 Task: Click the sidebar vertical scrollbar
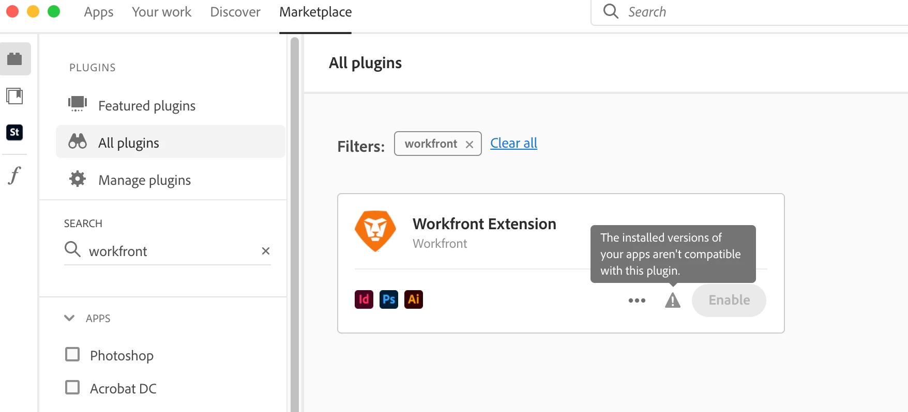pos(295,224)
